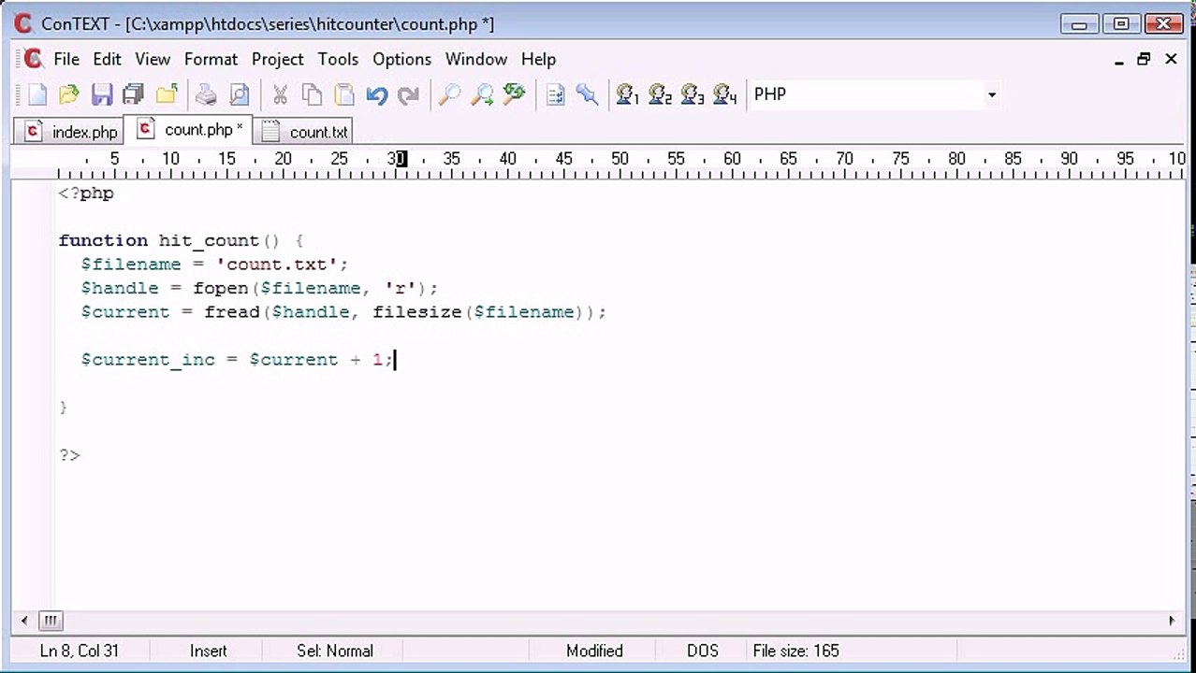Click the 'Modified' status entry

click(x=594, y=651)
